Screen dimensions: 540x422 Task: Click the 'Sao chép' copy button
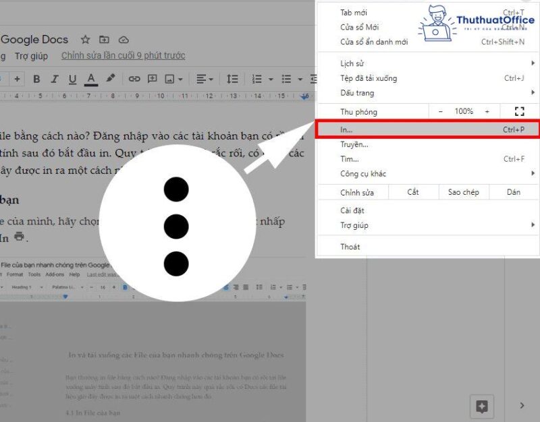[x=464, y=192]
